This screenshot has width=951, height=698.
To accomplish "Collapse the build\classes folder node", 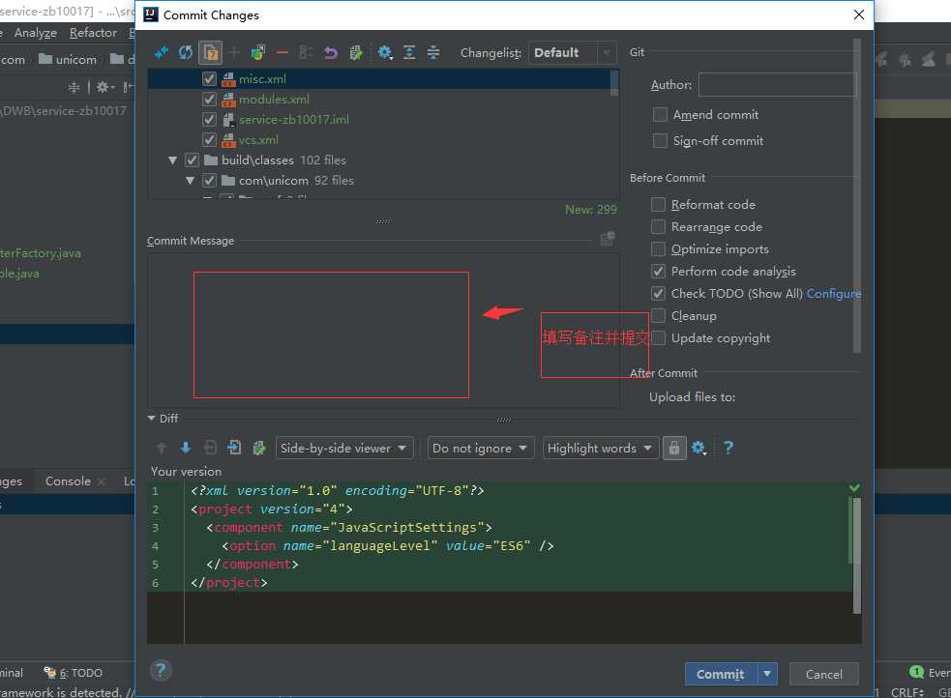I will point(173,160).
